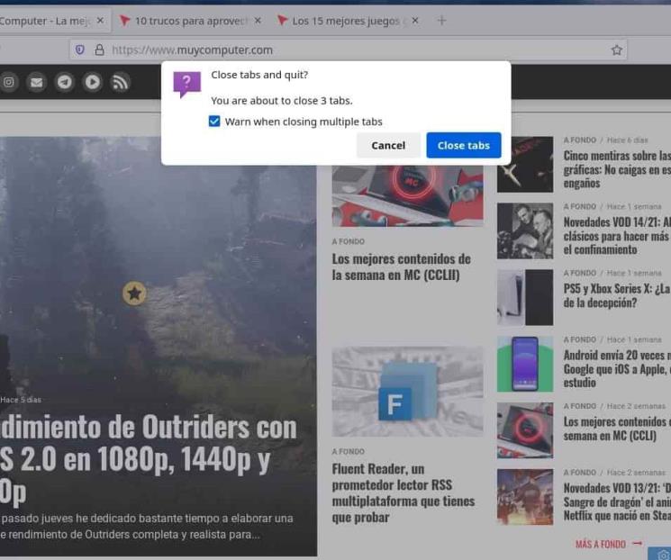Close the MuyComputer tab

100,21
